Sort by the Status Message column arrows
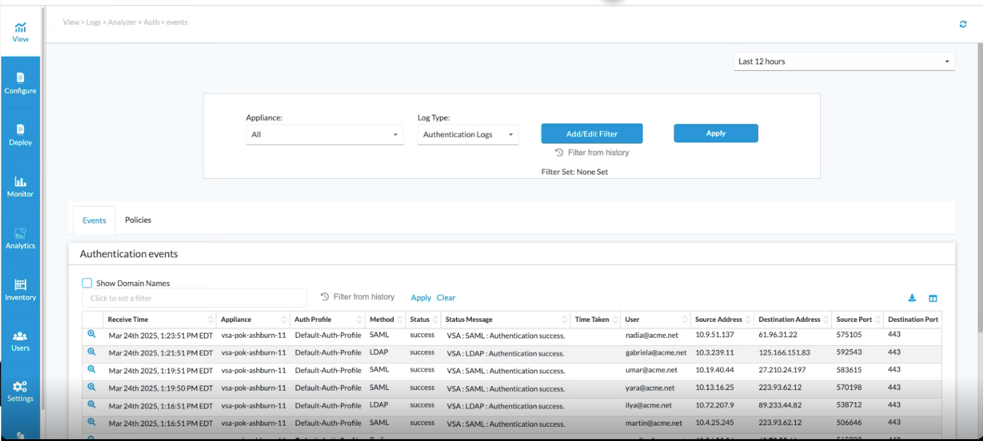The height and width of the screenshot is (441, 983). [x=565, y=319]
